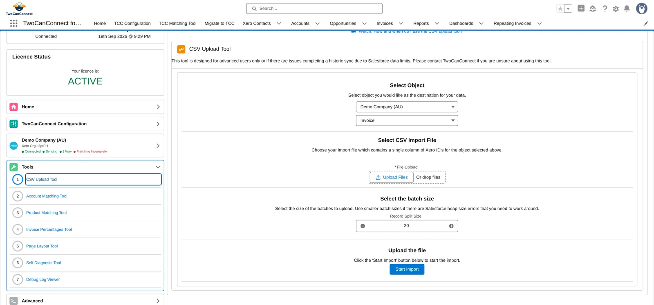Open the Page Layout Tool link

click(x=42, y=246)
